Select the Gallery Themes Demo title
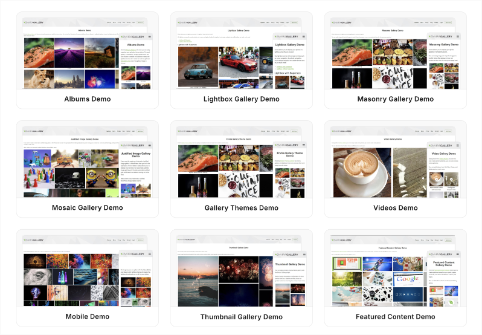The width and height of the screenshot is (482, 335). (x=242, y=208)
